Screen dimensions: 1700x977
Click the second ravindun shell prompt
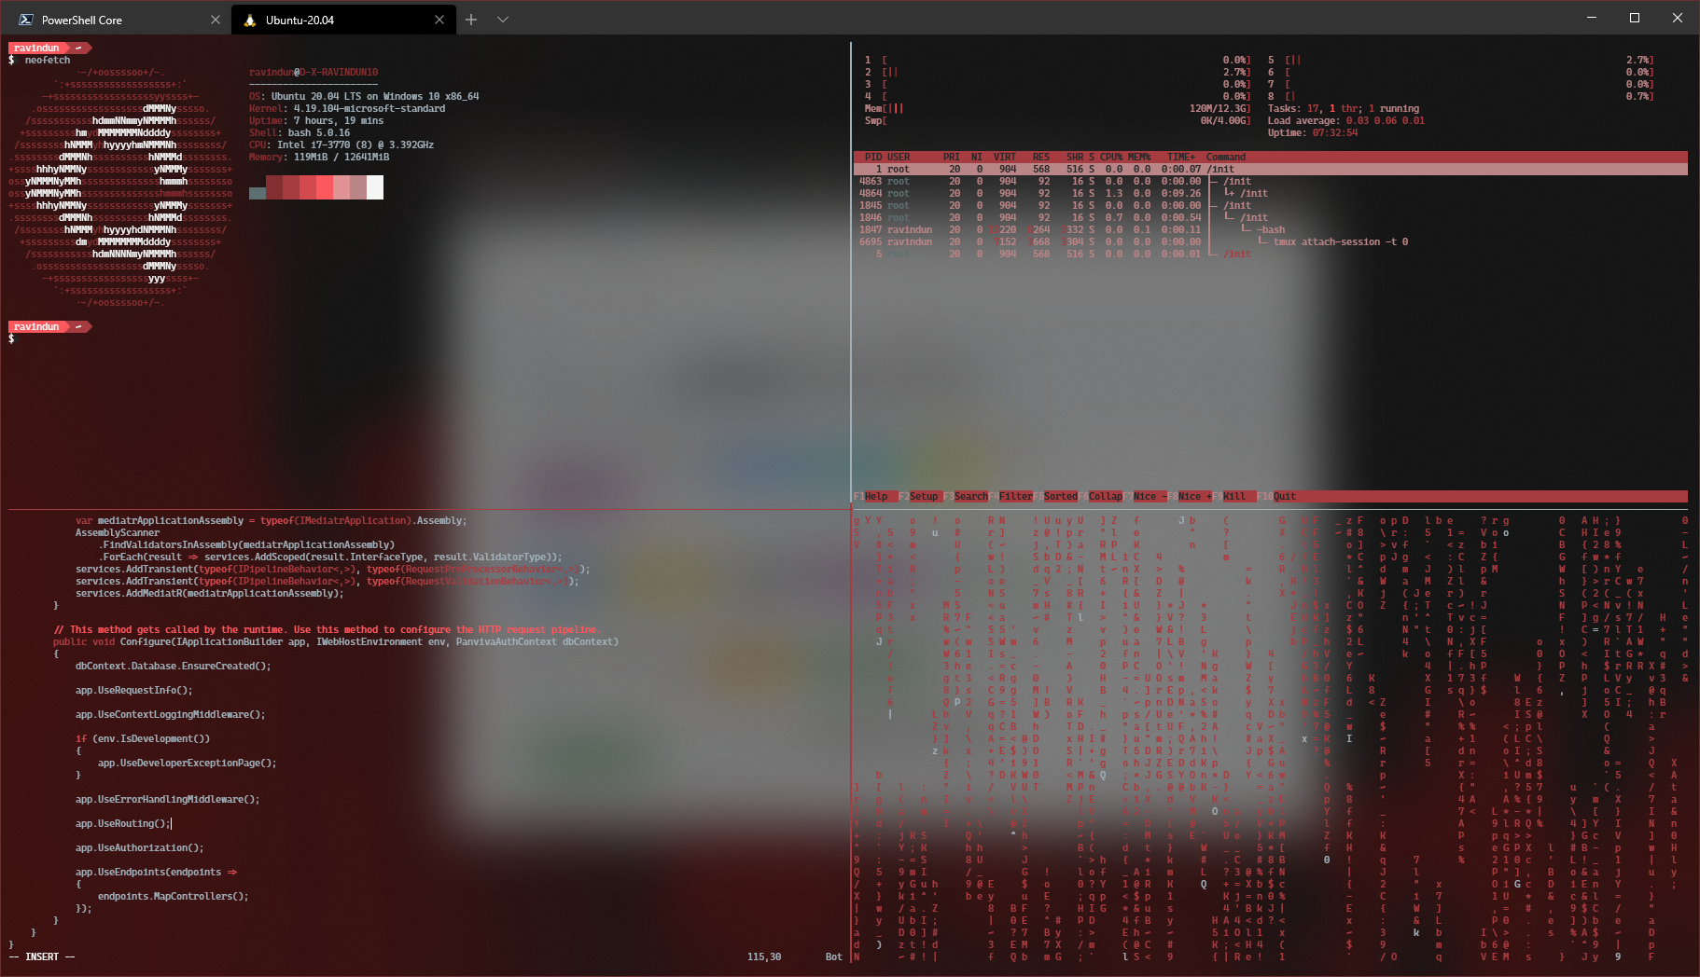point(50,326)
